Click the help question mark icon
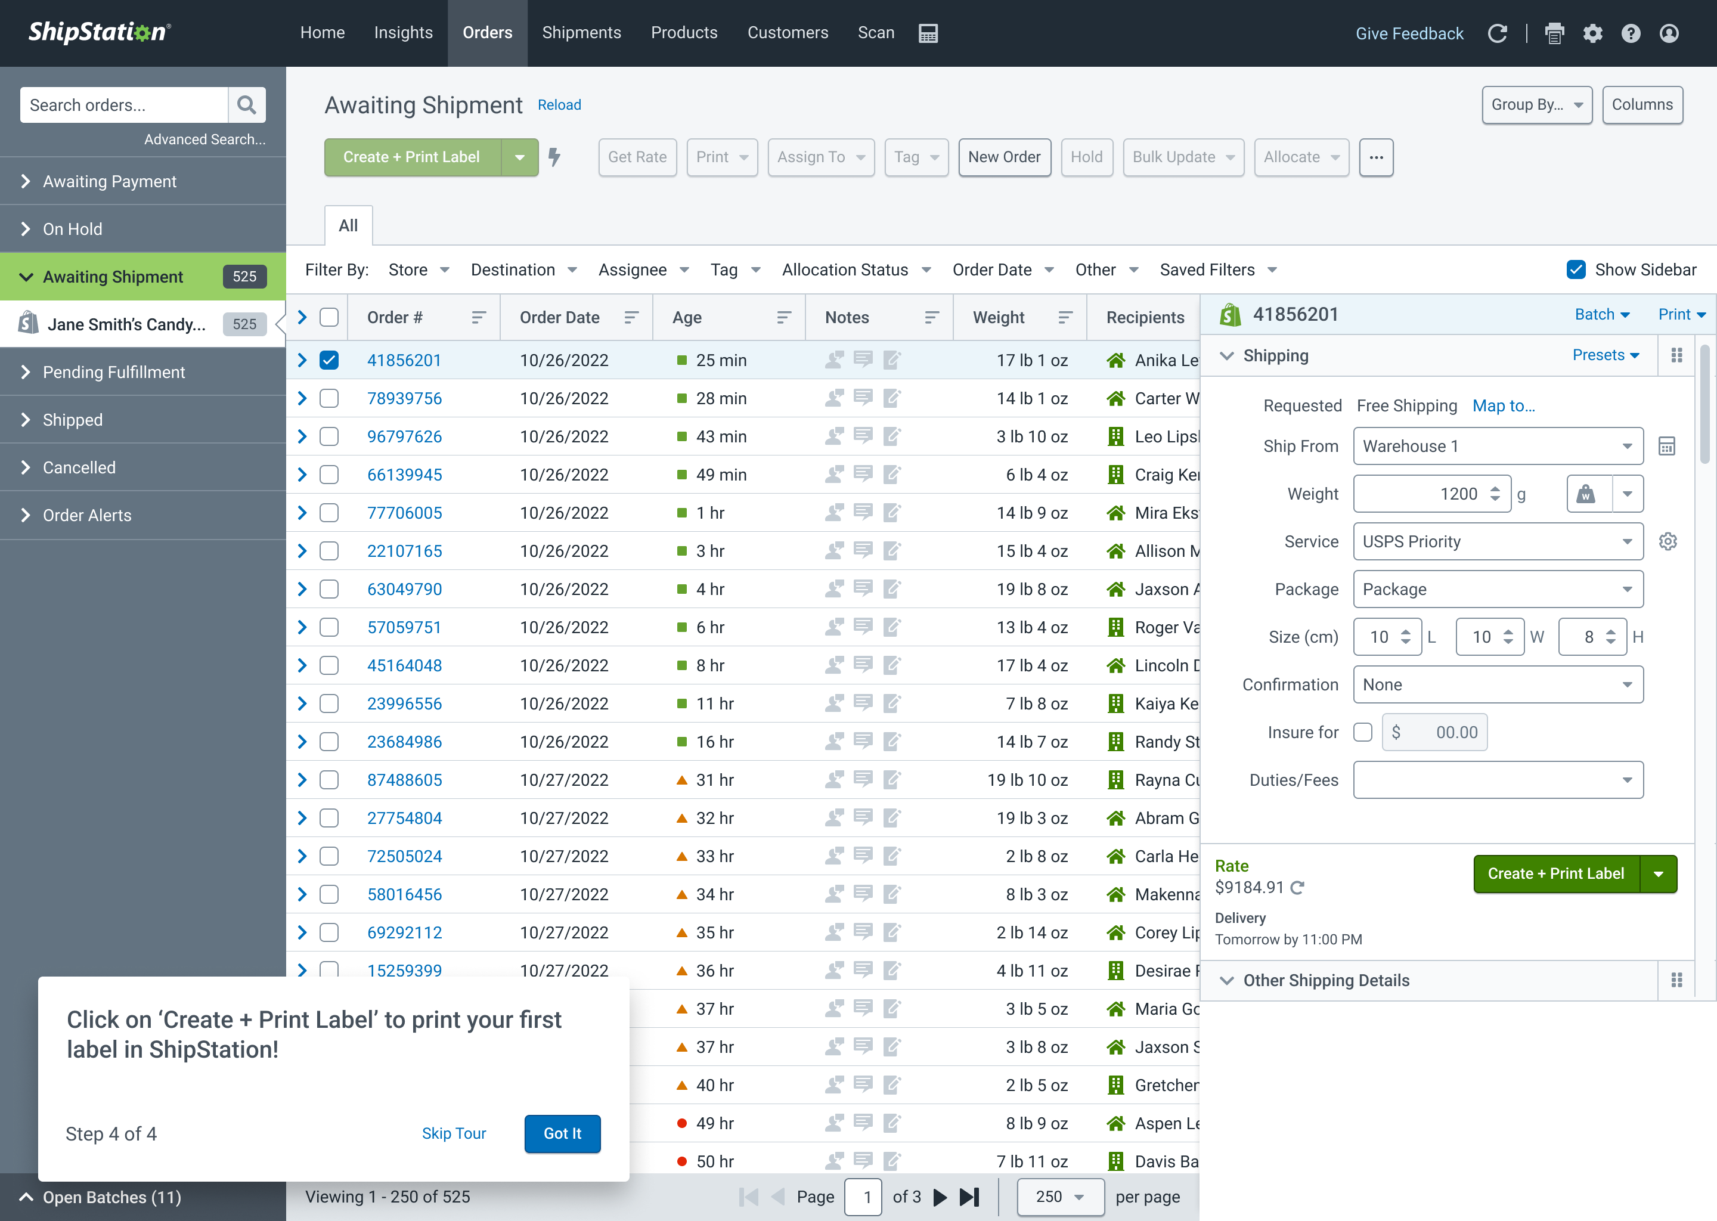 1631,33
